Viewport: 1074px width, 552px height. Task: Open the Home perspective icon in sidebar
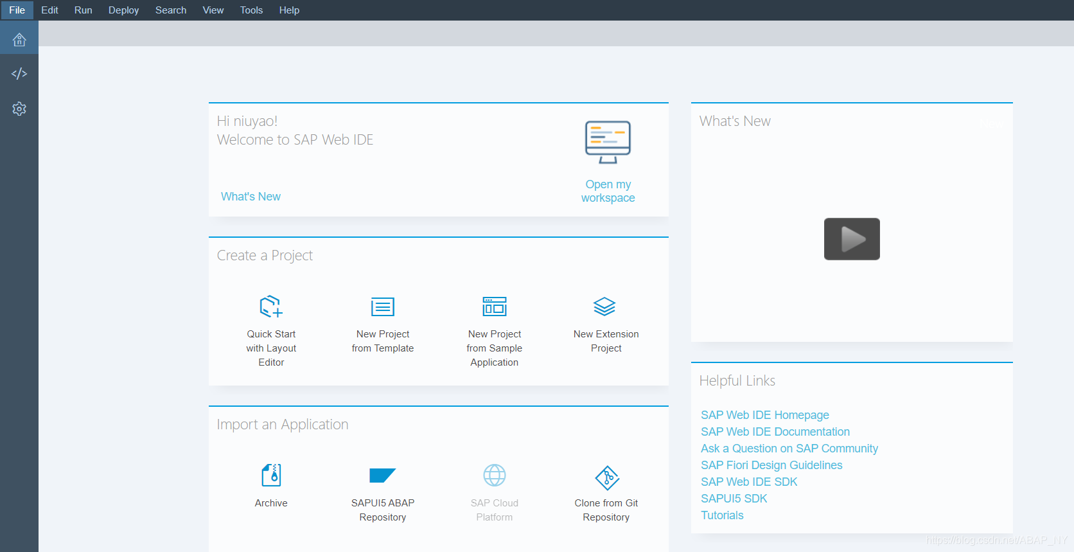[19, 40]
